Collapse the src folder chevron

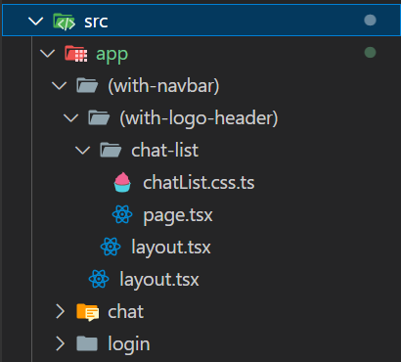[x=36, y=22]
